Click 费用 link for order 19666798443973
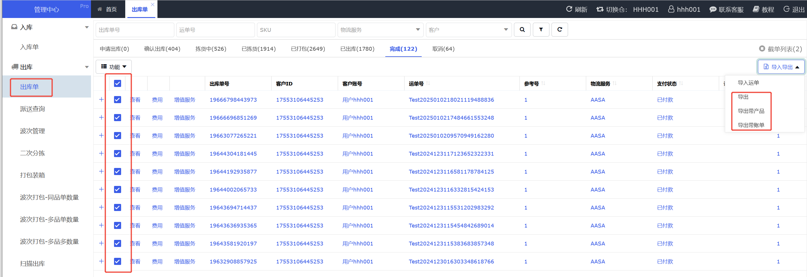807x277 pixels. 157,100
